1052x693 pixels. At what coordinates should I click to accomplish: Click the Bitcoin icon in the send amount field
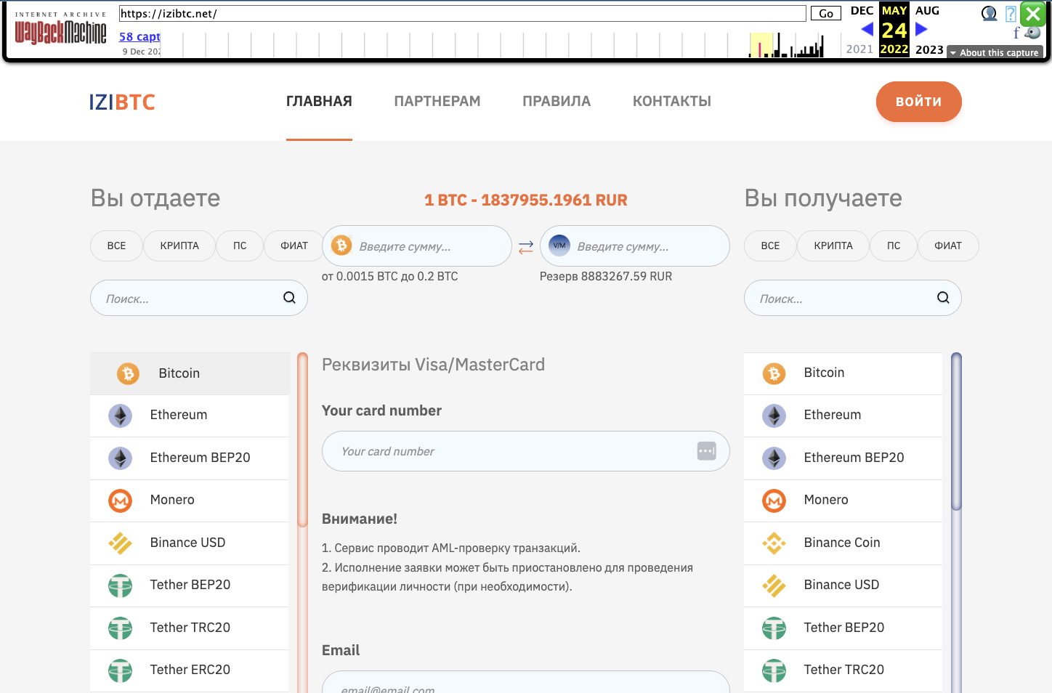pyautogui.click(x=341, y=246)
